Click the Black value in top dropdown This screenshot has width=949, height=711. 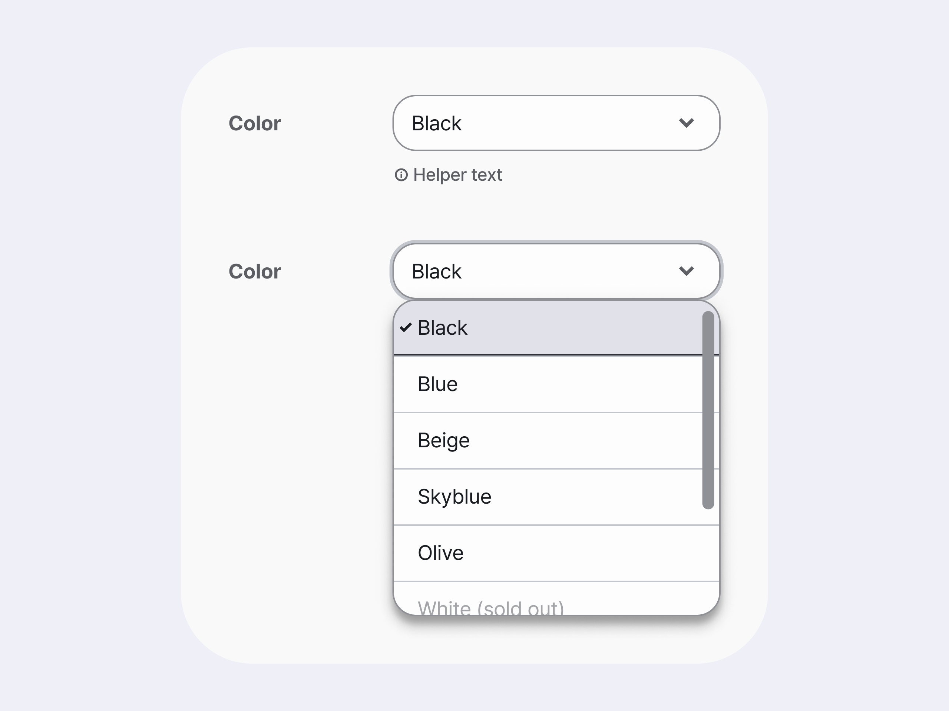436,123
